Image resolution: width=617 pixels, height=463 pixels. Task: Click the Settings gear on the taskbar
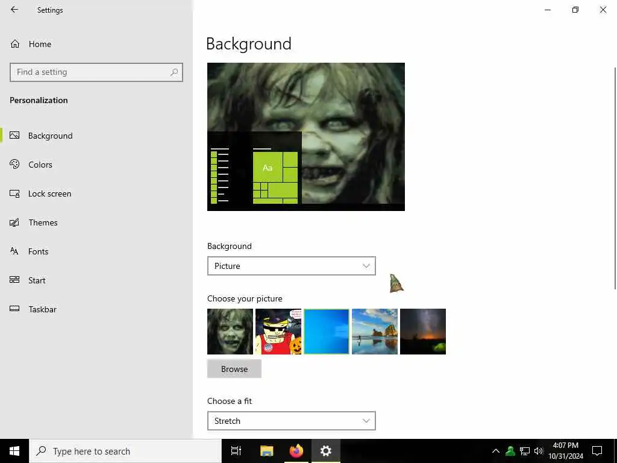(x=326, y=451)
